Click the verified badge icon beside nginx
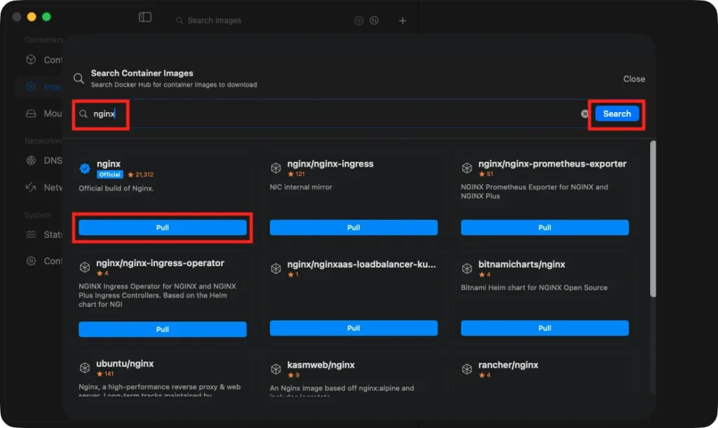 coord(85,168)
